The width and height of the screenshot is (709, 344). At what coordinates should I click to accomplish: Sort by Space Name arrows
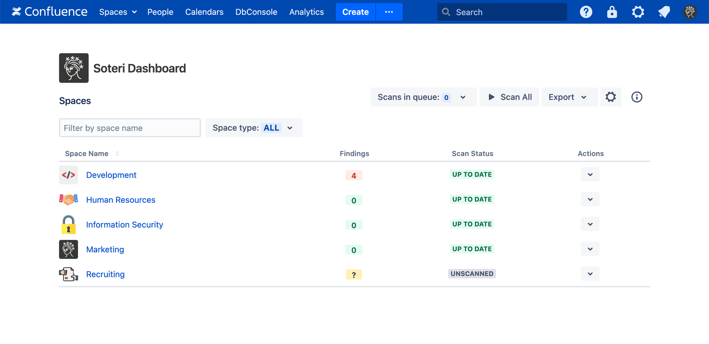pos(117,153)
